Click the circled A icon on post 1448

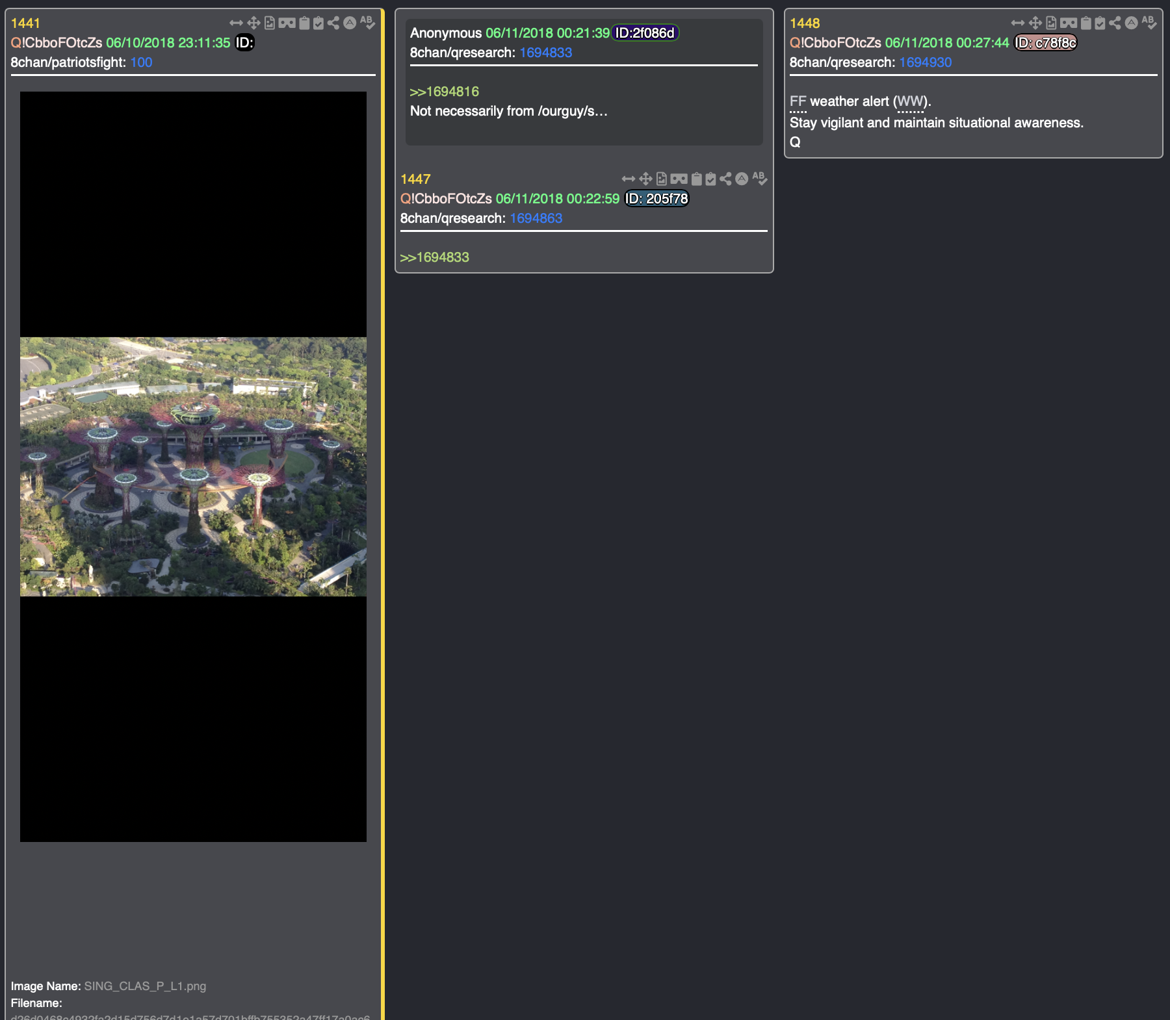click(1132, 23)
